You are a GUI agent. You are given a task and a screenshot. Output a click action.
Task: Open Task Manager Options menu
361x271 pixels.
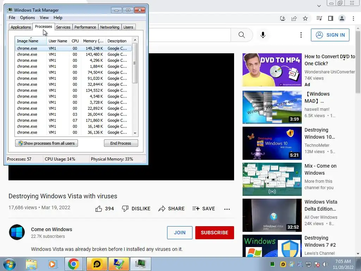click(27, 18)
